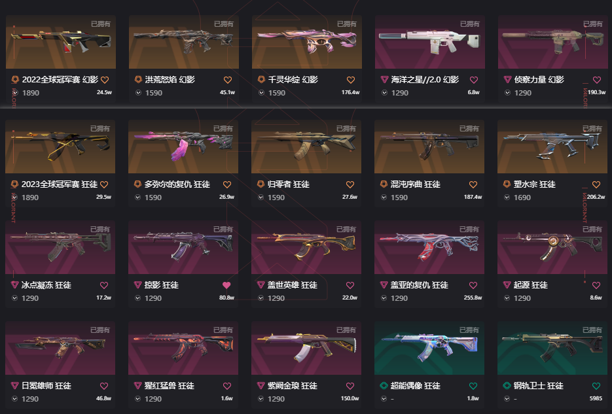Click the pink tier icon beside 起源 狂徒
Screen dimensions: 612x414
(x=507, y=285)
